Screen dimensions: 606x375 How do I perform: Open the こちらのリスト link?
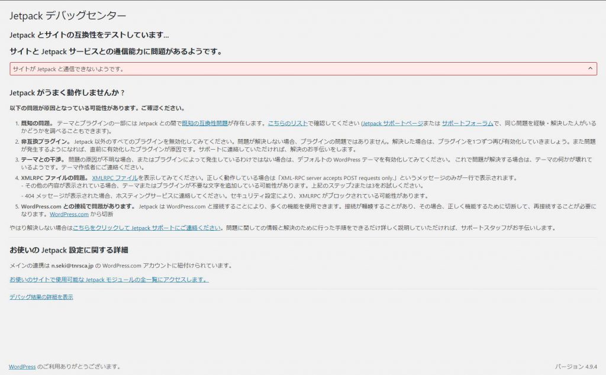pyautogui.click(x=288, y=123)
